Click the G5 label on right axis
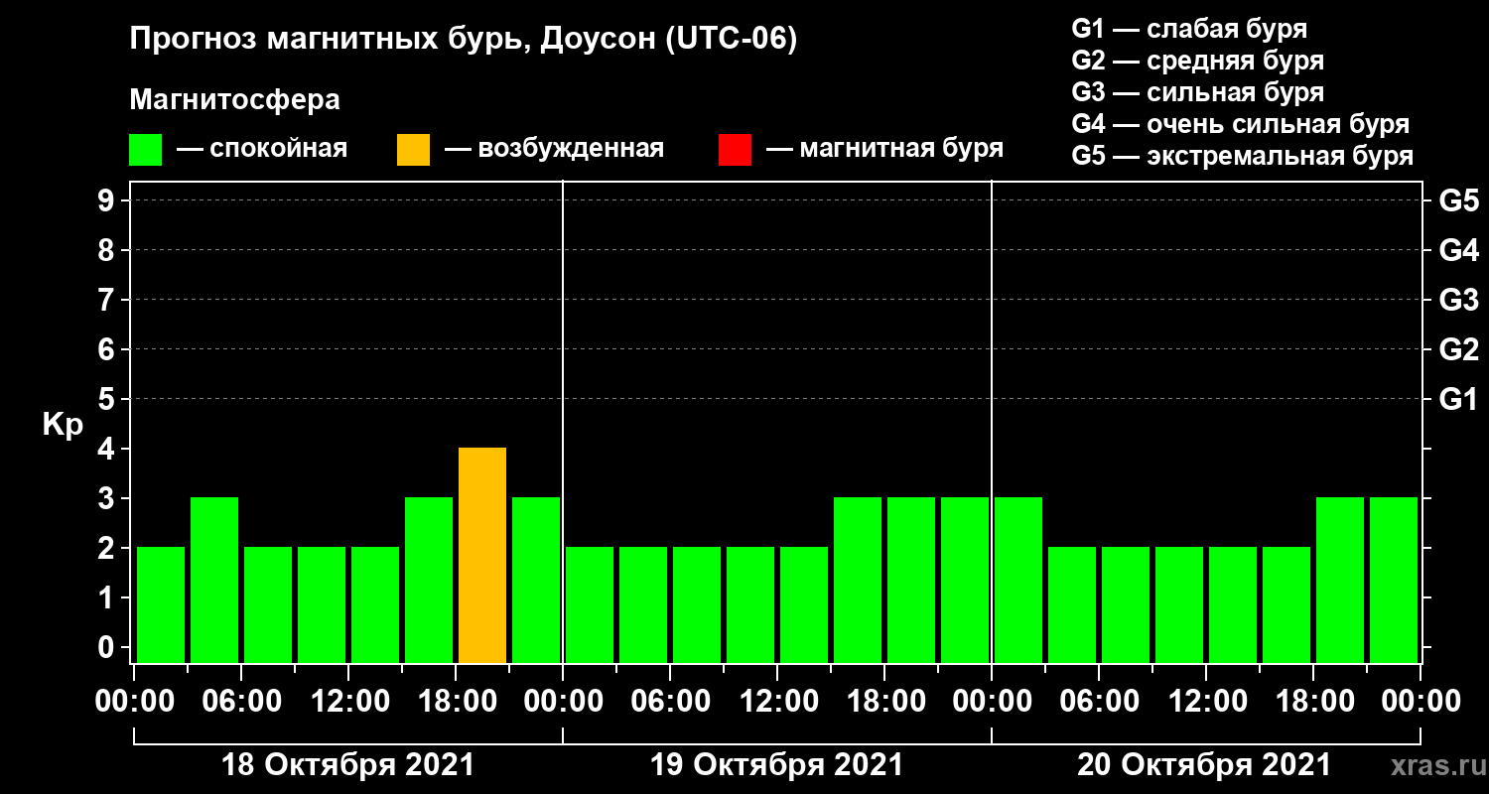This screenshot has width=1489, height=794. pyautogui.click(x=1459, y=201)
